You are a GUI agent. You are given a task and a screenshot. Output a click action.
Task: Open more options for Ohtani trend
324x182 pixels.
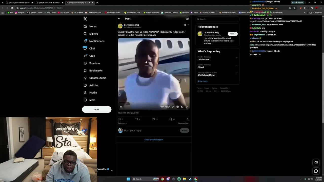pyautogui.click(x=236, y=65)
